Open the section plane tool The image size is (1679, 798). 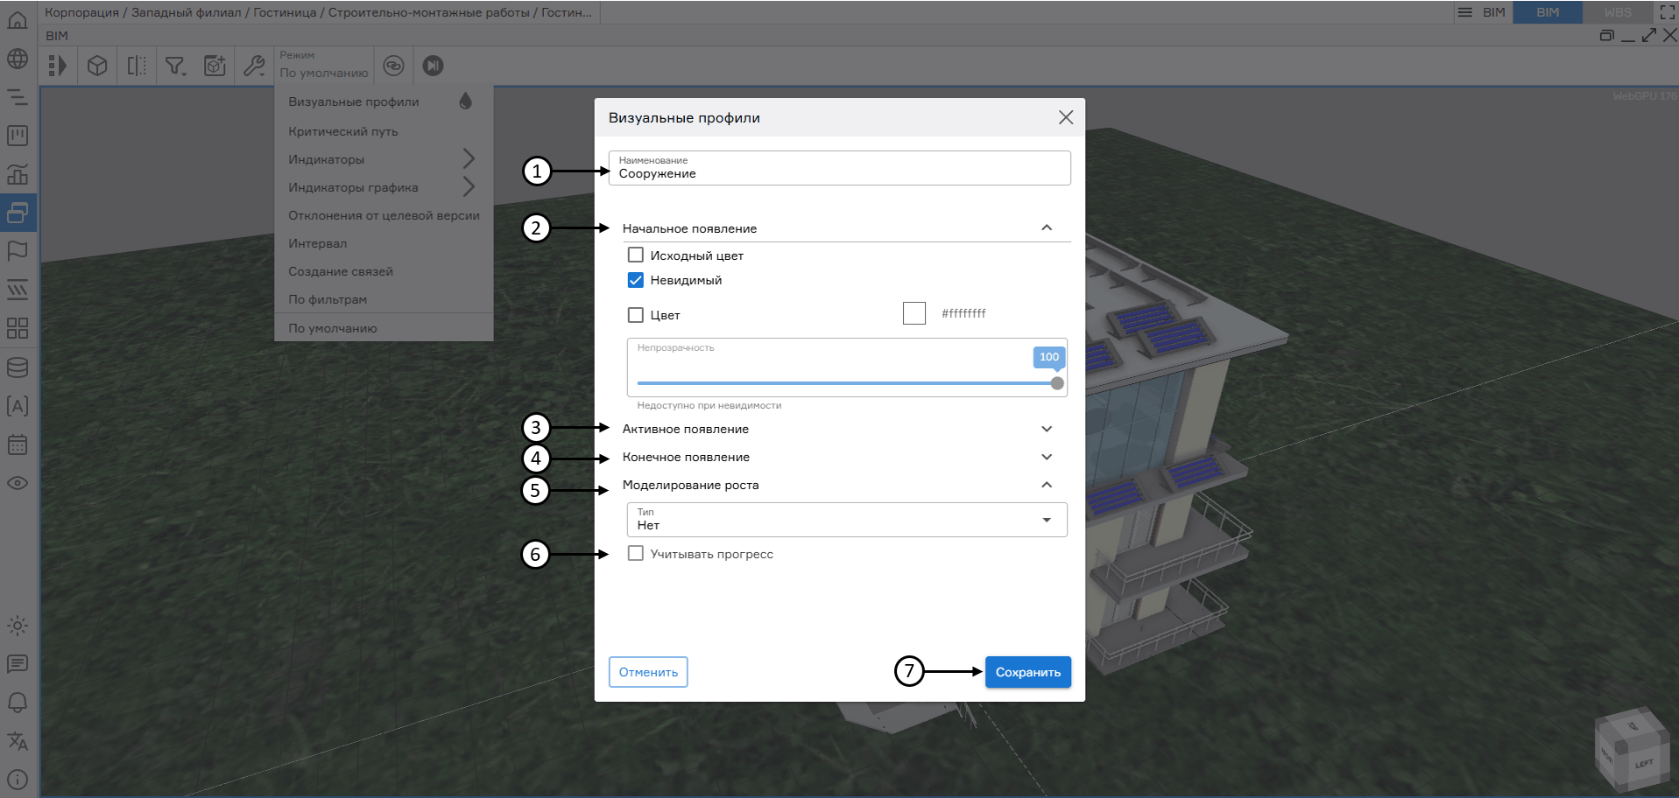(x=136, y=65)
